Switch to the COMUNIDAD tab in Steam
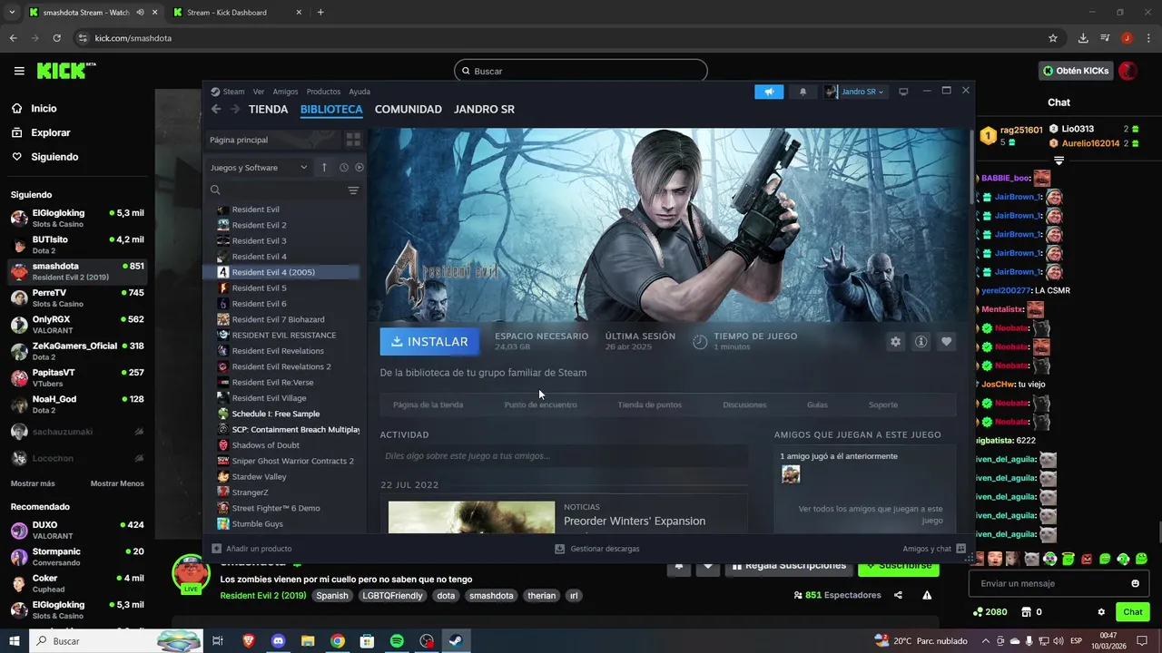Image resolution: width=1162 pixels, height=653 pixels. (409, 109)
